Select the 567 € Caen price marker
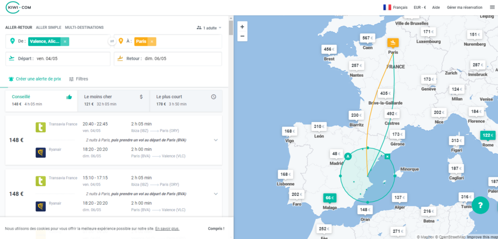Image resolution: width=498 pixels, height=239 pixels. click(368, 38)
